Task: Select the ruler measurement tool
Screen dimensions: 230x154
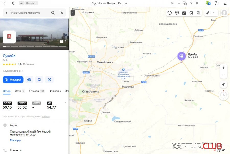Action: tap(208, 13)
